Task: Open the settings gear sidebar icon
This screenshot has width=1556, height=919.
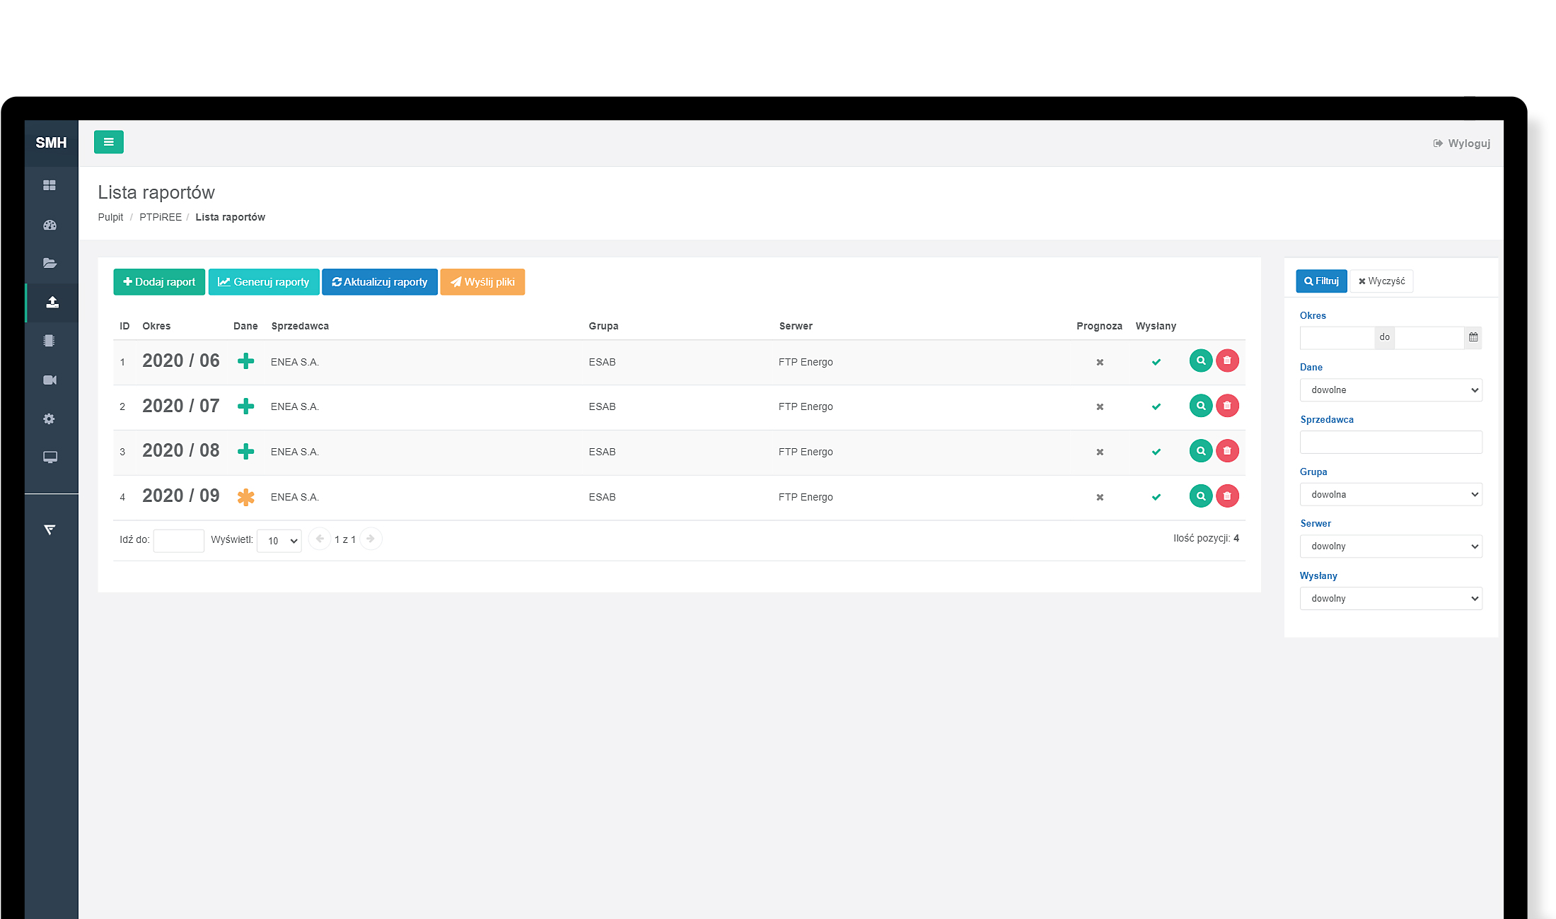Action: [x=49, y=419]
